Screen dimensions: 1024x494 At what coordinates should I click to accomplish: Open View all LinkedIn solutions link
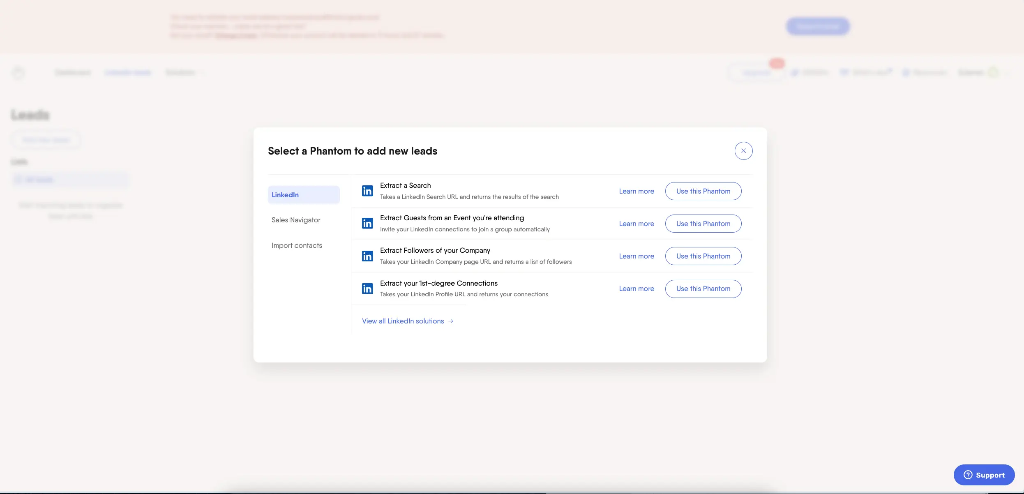[403, 321]
